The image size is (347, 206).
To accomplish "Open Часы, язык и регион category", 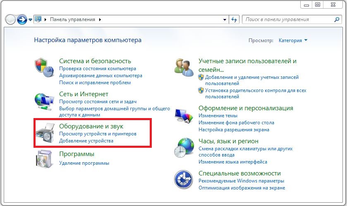I will pyautogui.click(x=228, y=141).
